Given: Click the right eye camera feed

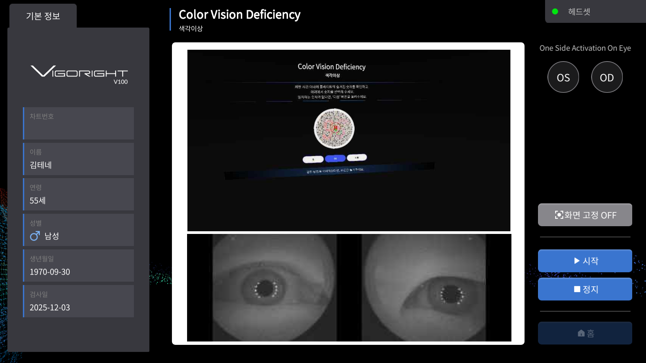Looking at the screenshot, I should coord(424,288).
